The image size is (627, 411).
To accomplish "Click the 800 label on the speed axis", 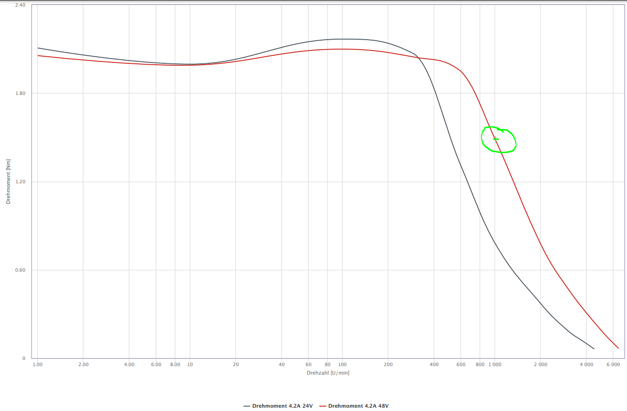I will (x=480, y=365).
